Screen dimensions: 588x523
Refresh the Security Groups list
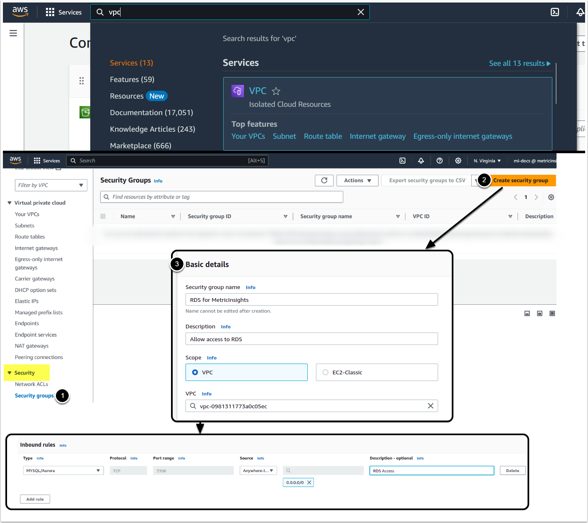[x=324, y=181]
